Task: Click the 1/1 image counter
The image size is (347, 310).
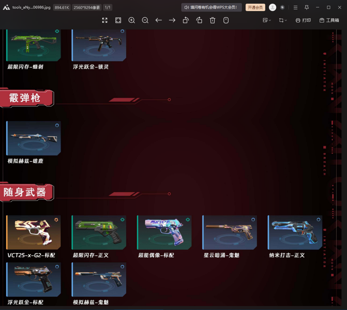Action: [x=108, y=7]
